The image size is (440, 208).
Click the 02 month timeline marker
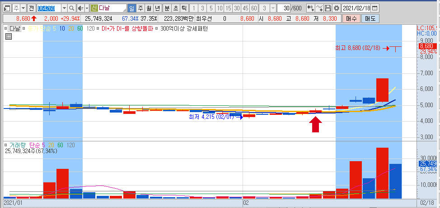[246, 202]
